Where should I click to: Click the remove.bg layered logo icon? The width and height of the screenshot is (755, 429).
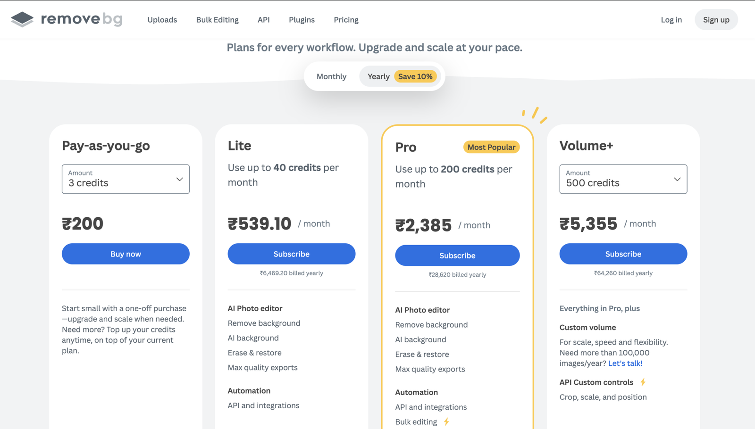[x=22, y=19]
